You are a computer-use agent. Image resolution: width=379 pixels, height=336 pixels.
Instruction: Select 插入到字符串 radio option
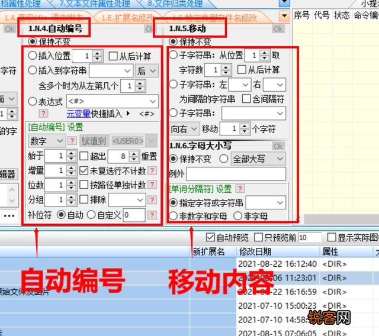click(33, 70)
